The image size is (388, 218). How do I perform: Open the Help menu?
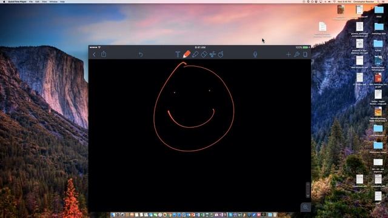tap(62, 1)
